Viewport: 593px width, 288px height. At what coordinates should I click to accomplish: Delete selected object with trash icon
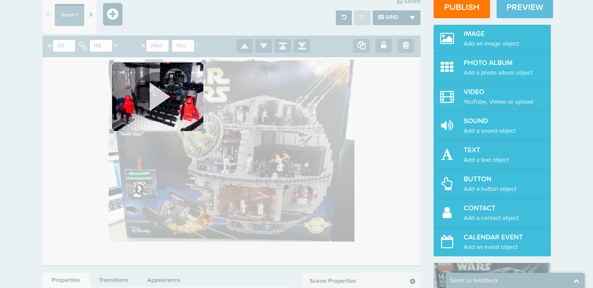[406, 46]
